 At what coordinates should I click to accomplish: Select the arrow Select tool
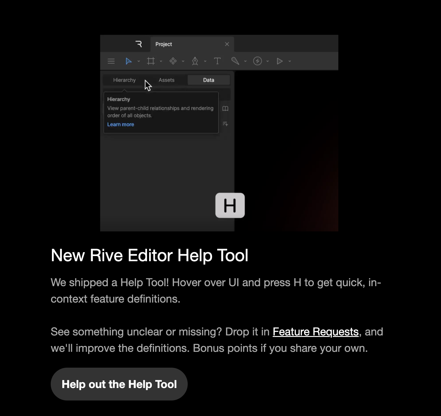(x=128, y=61)
